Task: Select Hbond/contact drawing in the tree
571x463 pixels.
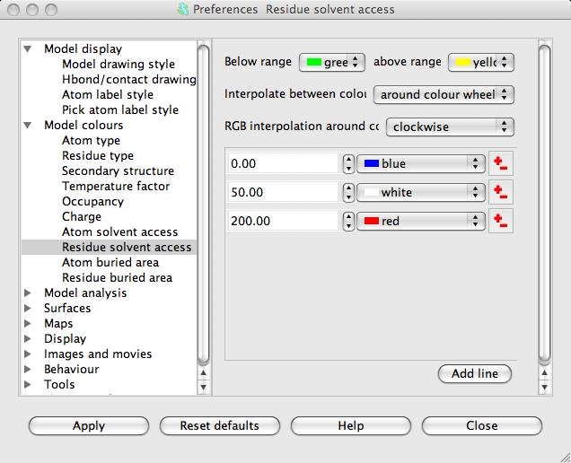Action: click(x=129, y=79)
